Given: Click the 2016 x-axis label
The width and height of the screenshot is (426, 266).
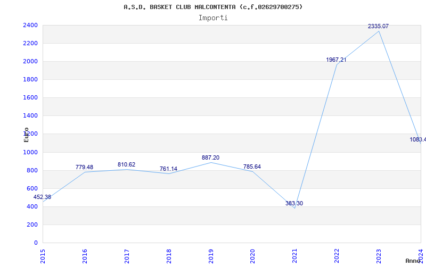Looking at the screenshot, I should [x=85, y=256].
